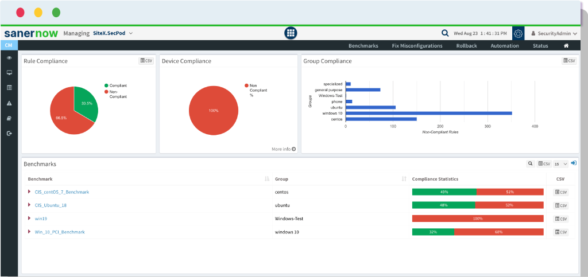Click the home icon in navbar

(x=566, y=46)
